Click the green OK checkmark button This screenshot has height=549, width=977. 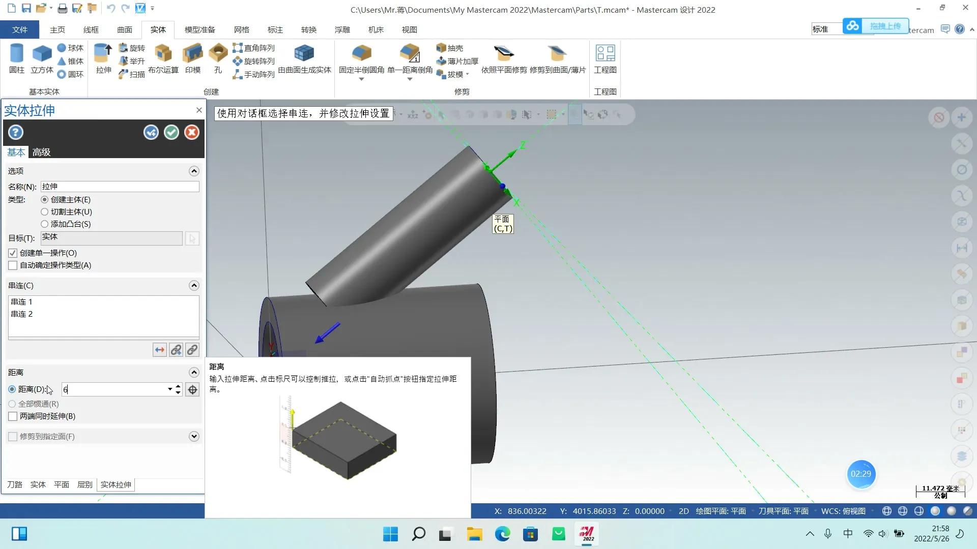(x=171, y=133)
